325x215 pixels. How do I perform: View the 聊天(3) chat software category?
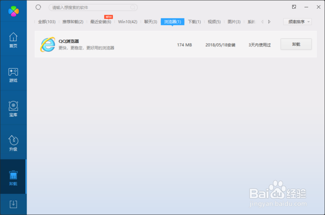coord(150,21)
